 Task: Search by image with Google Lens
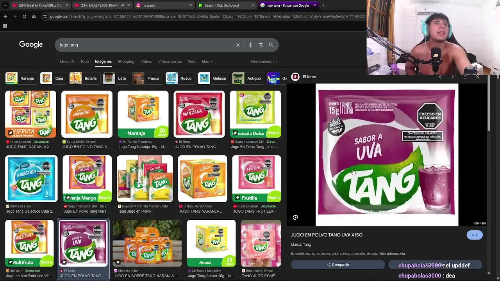(261, 45)
